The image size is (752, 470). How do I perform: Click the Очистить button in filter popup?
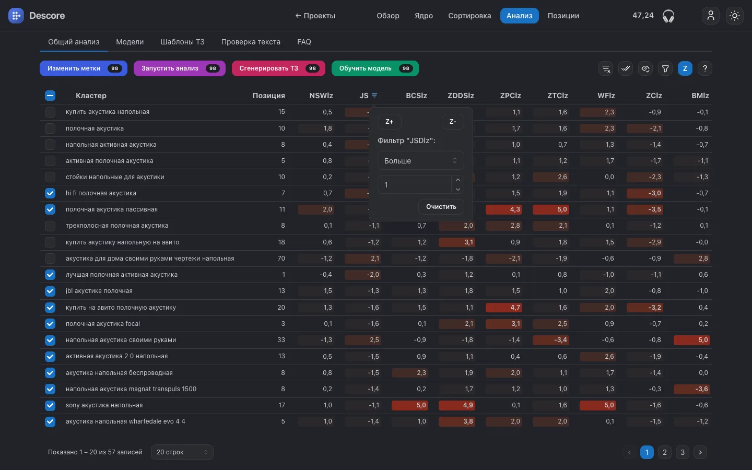pyautogui.click(x=441, y=207)
